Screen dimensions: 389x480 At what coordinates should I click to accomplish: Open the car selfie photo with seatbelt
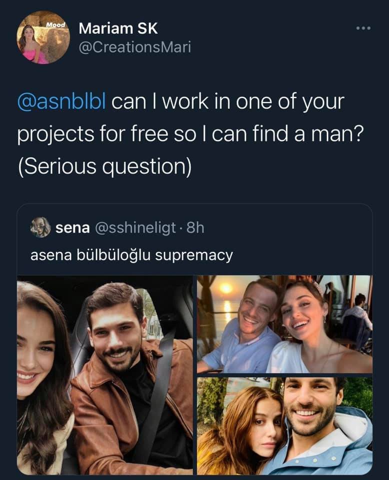tap(105, 374)
